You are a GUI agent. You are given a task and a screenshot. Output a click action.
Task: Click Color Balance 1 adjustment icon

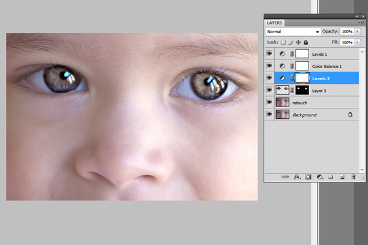pyautogui.click(x=282, y=66)
